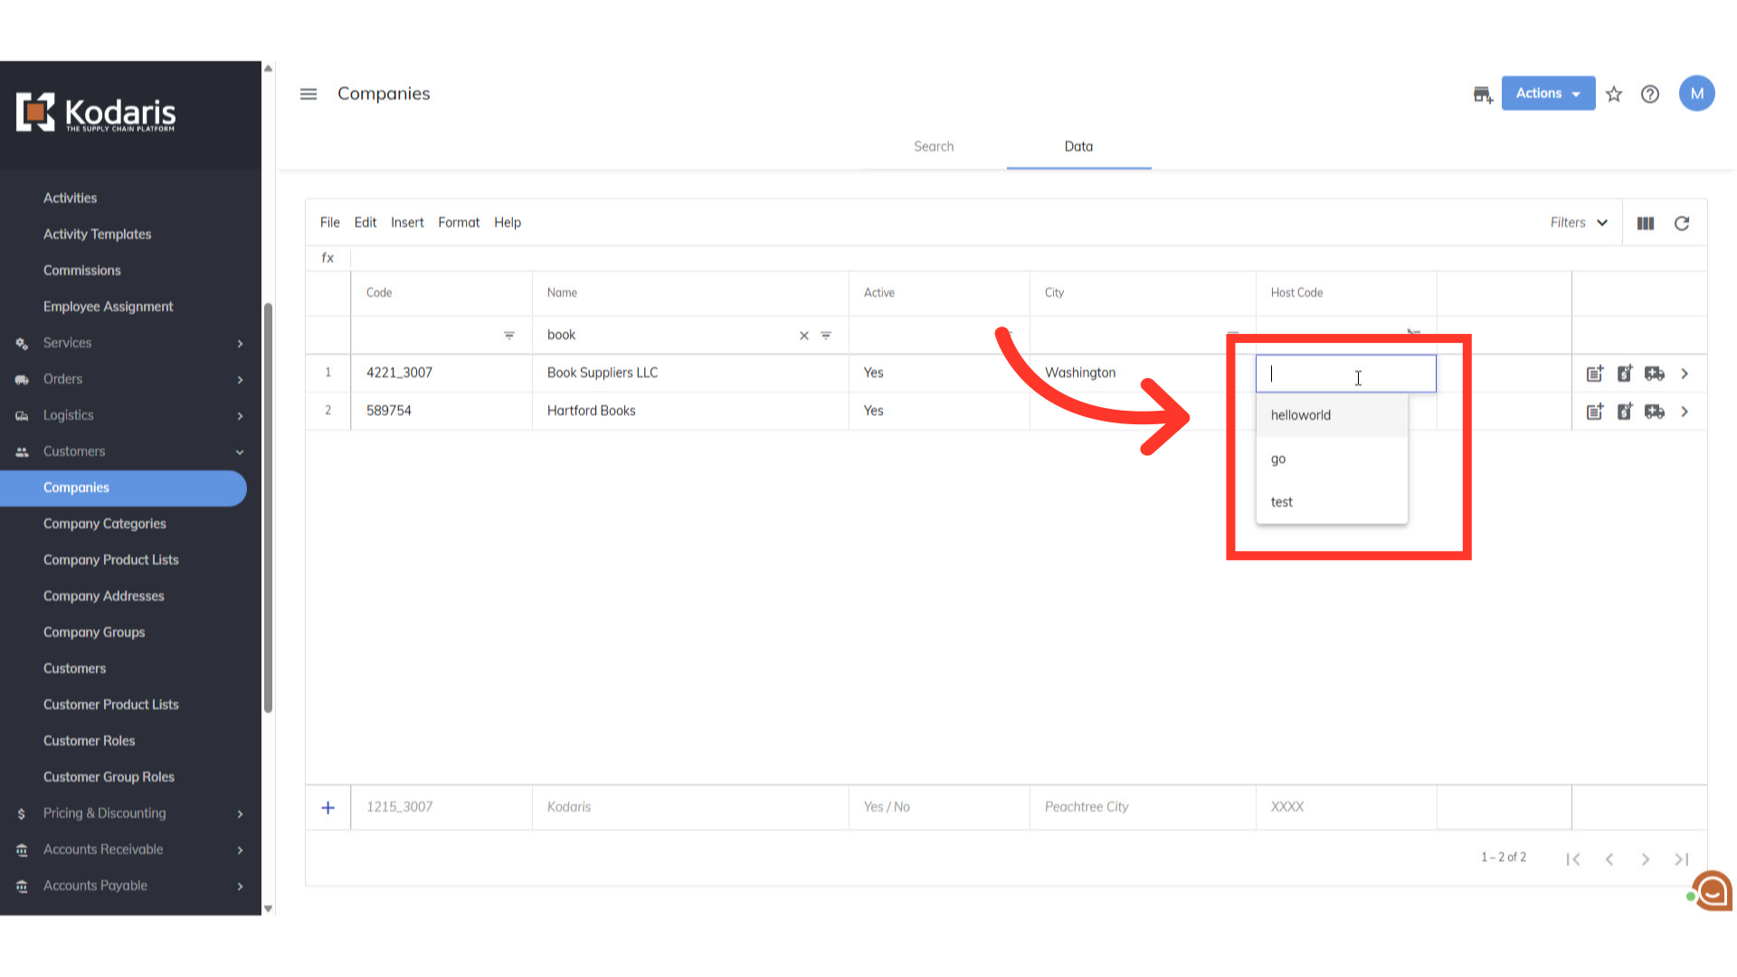
Task: Open the Actions dropdown button
Action: coord(1548,94)
